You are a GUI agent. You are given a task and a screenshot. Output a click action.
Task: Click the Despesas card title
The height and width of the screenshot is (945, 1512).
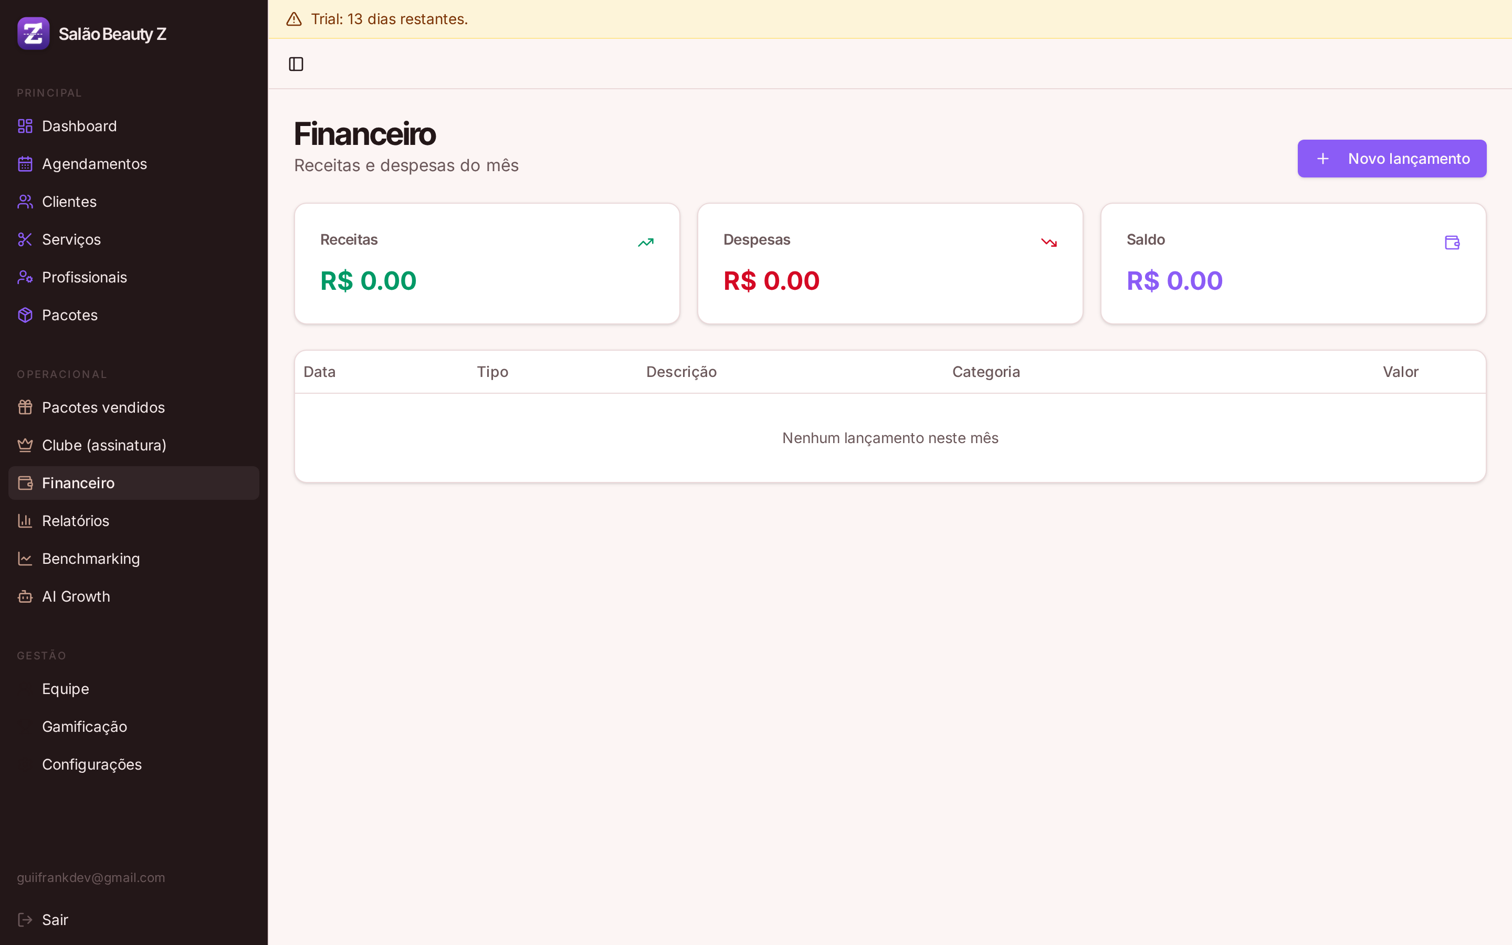(x=757, y=239)
